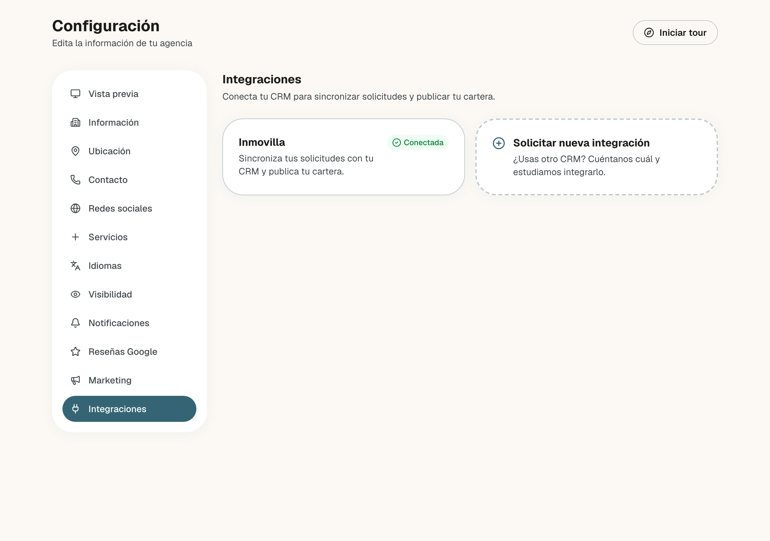Click the compass icon in Iniciar tour
The image size is (770, 541).
point(649,33)
